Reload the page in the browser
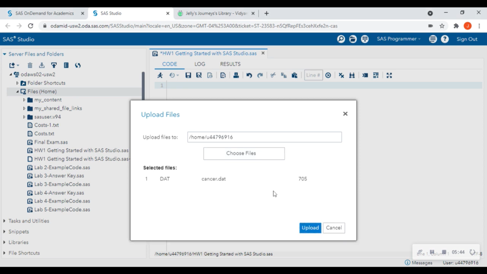This screenshot has height=274, width=487. tap(30, 26)
